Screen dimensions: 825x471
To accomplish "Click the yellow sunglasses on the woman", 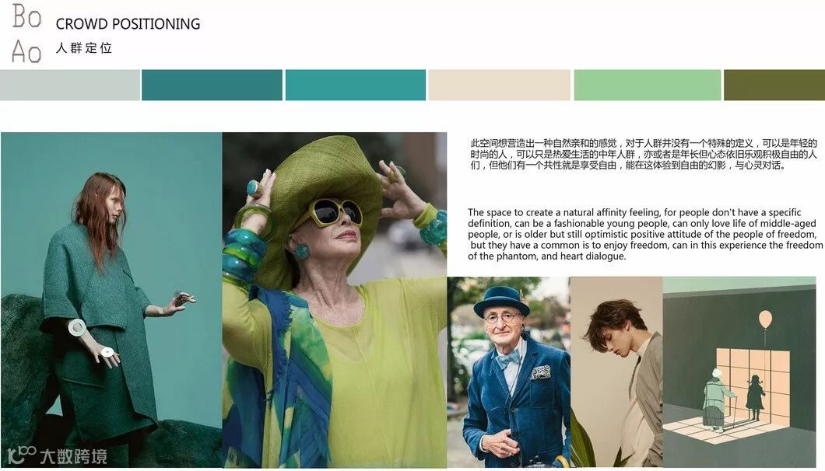I will (x=335, y=211).
